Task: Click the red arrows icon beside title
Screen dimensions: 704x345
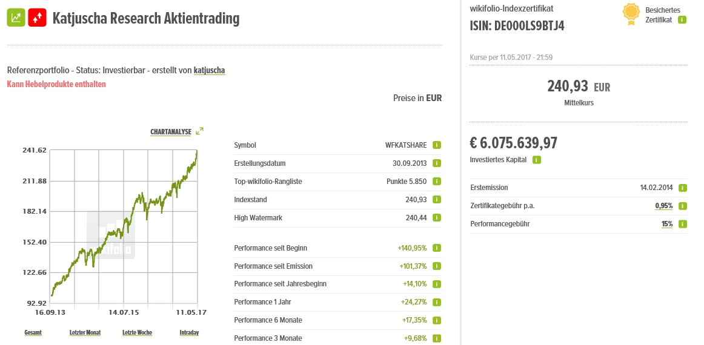Action: 38,18
